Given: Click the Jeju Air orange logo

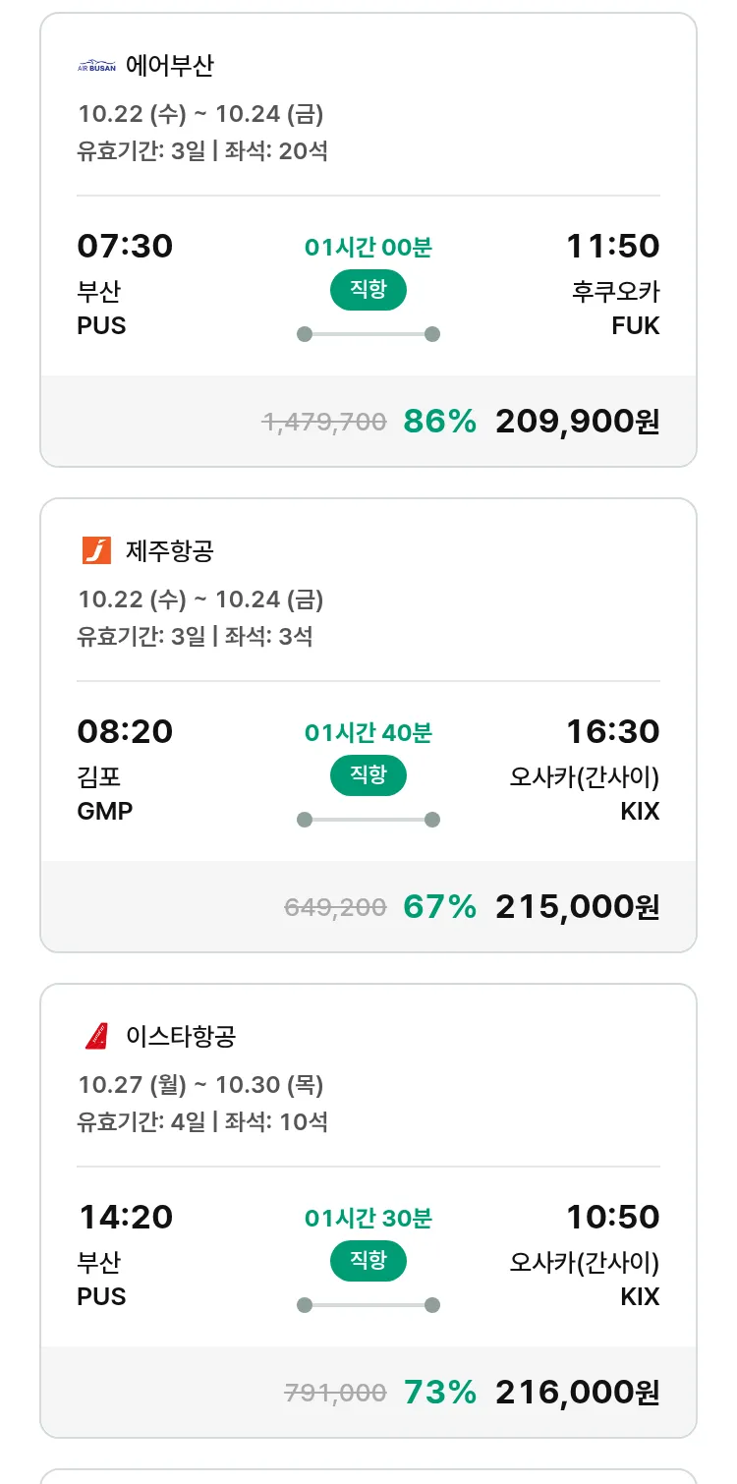Looking at the screenshot, I should [x=96, y=550].
